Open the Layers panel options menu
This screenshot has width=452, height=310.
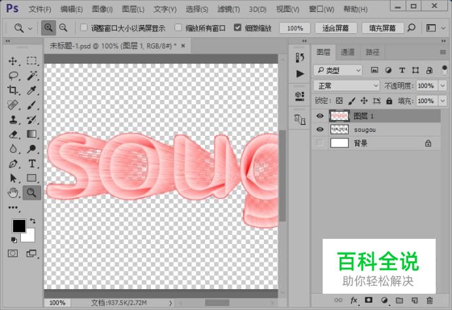(443, 52)
